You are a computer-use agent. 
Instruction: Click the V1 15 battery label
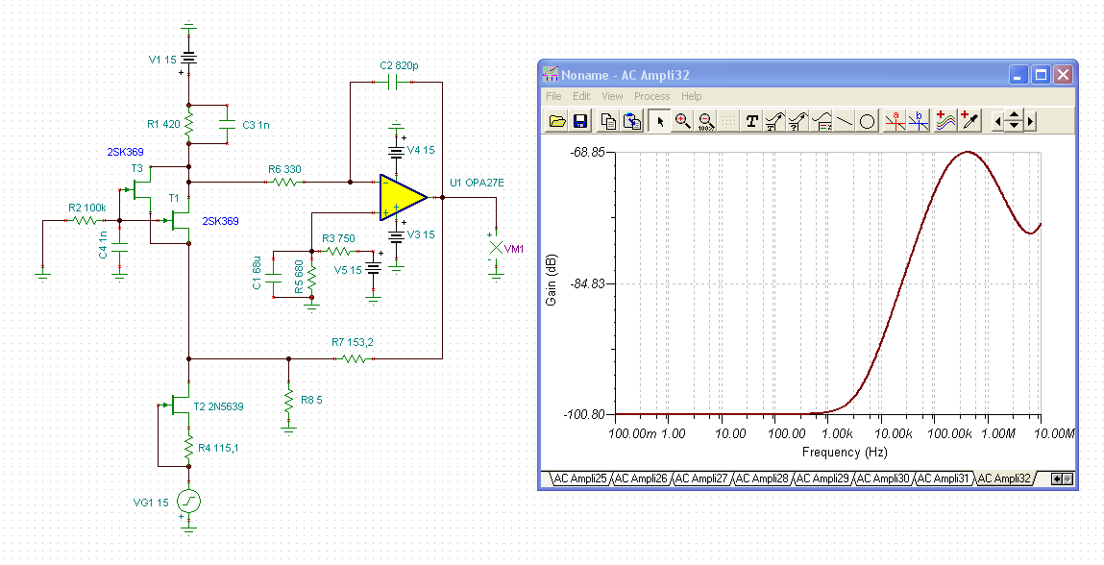(x=162, y=60)
